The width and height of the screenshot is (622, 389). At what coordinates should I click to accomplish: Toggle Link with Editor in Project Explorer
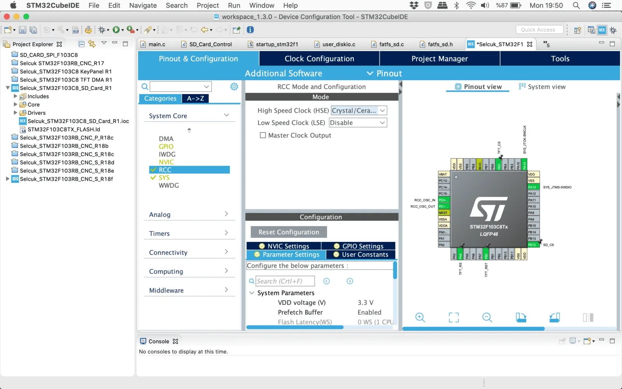point(92,44)
